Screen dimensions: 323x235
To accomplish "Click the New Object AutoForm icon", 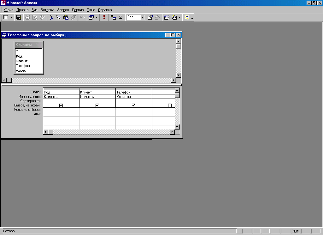I will point(174,17).
